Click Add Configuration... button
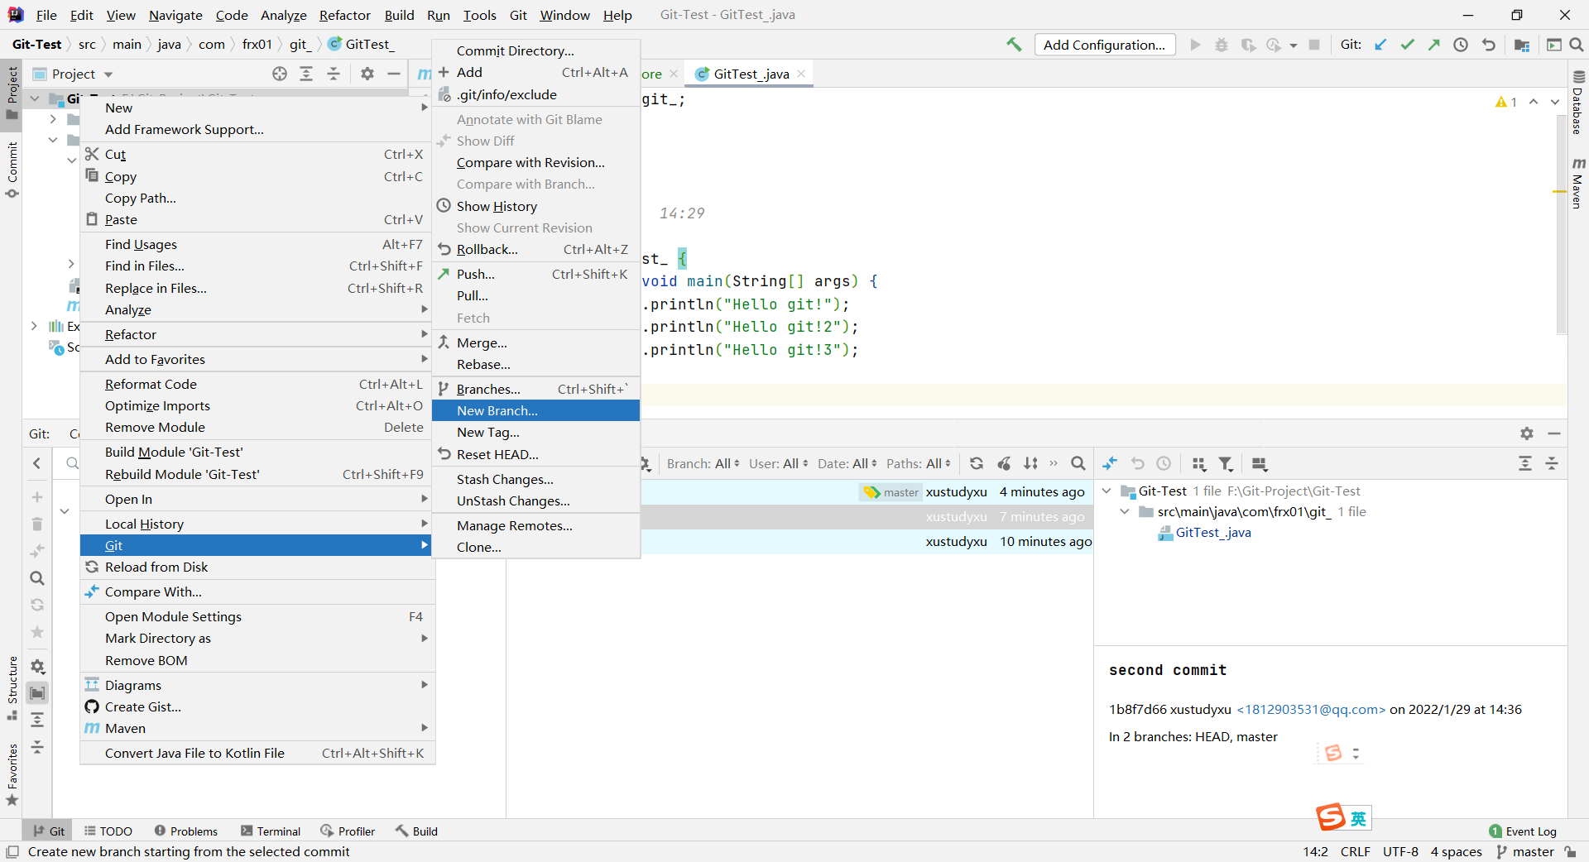 1104,45
